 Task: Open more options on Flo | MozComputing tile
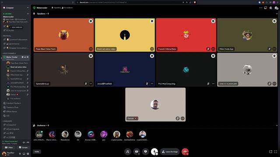213,83
